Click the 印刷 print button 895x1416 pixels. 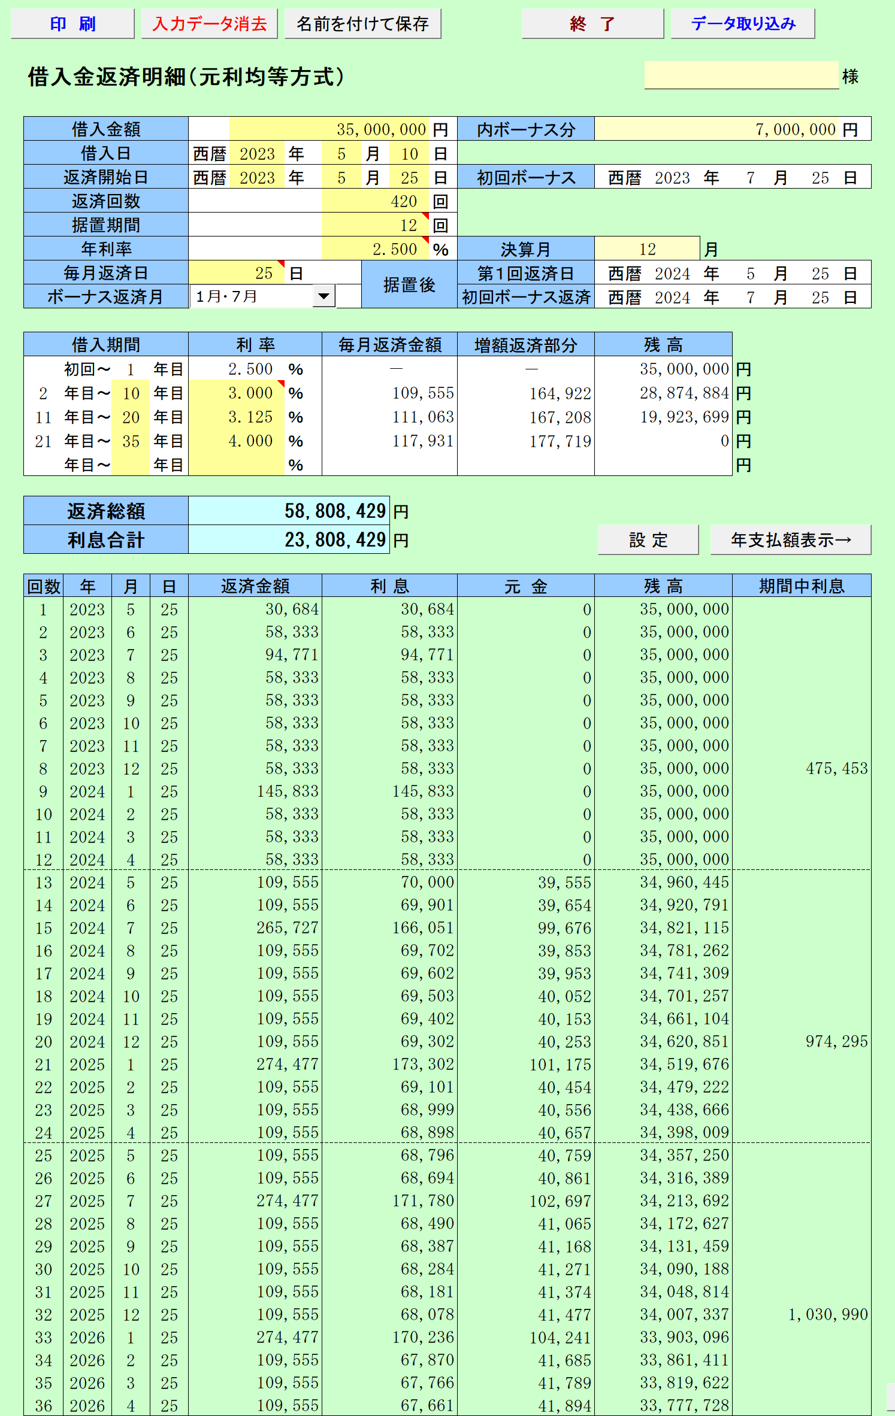point(72,24)
